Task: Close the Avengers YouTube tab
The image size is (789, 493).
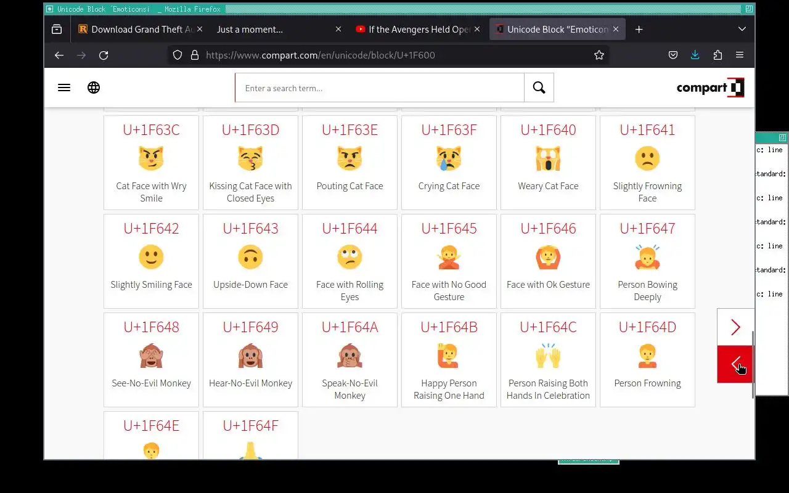Action: point(477,29)
